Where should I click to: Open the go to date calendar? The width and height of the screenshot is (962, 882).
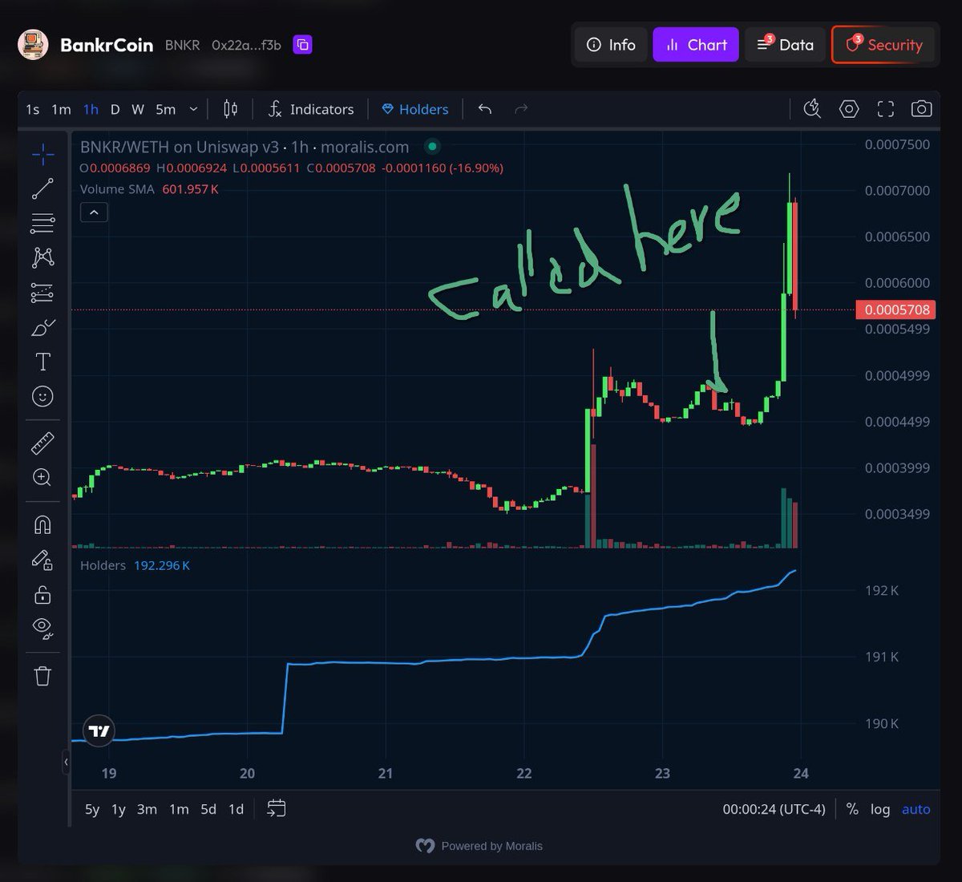pyautogui.click(x=276, y=808)
